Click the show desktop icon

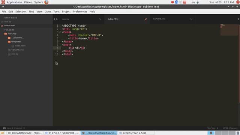pos(2,133)
